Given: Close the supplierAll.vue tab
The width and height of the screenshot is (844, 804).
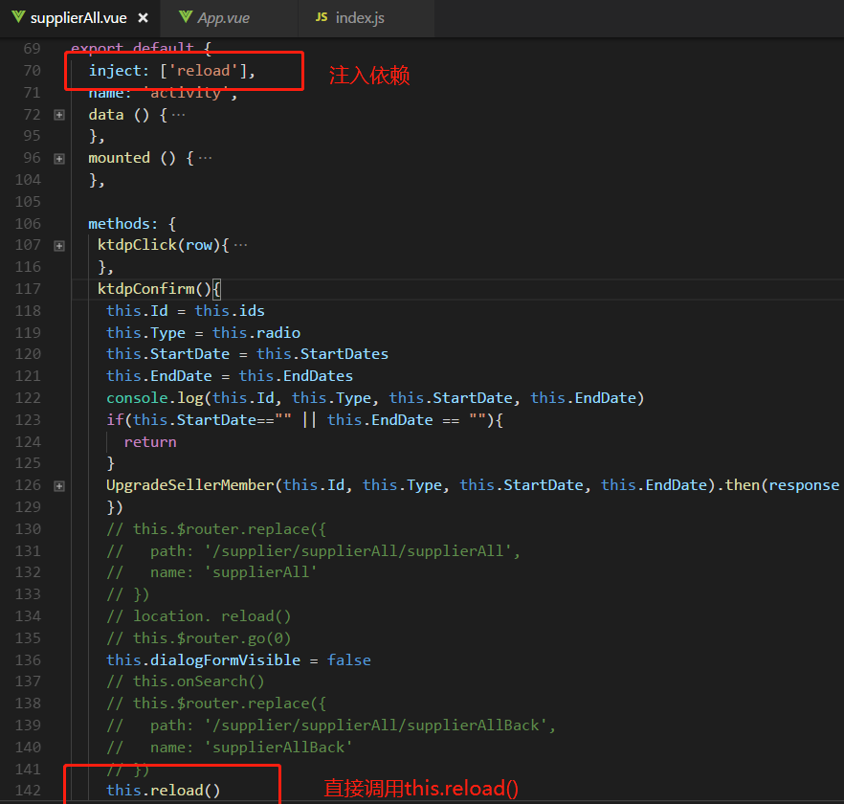Looking at the screenshot, I should (143, 18).
